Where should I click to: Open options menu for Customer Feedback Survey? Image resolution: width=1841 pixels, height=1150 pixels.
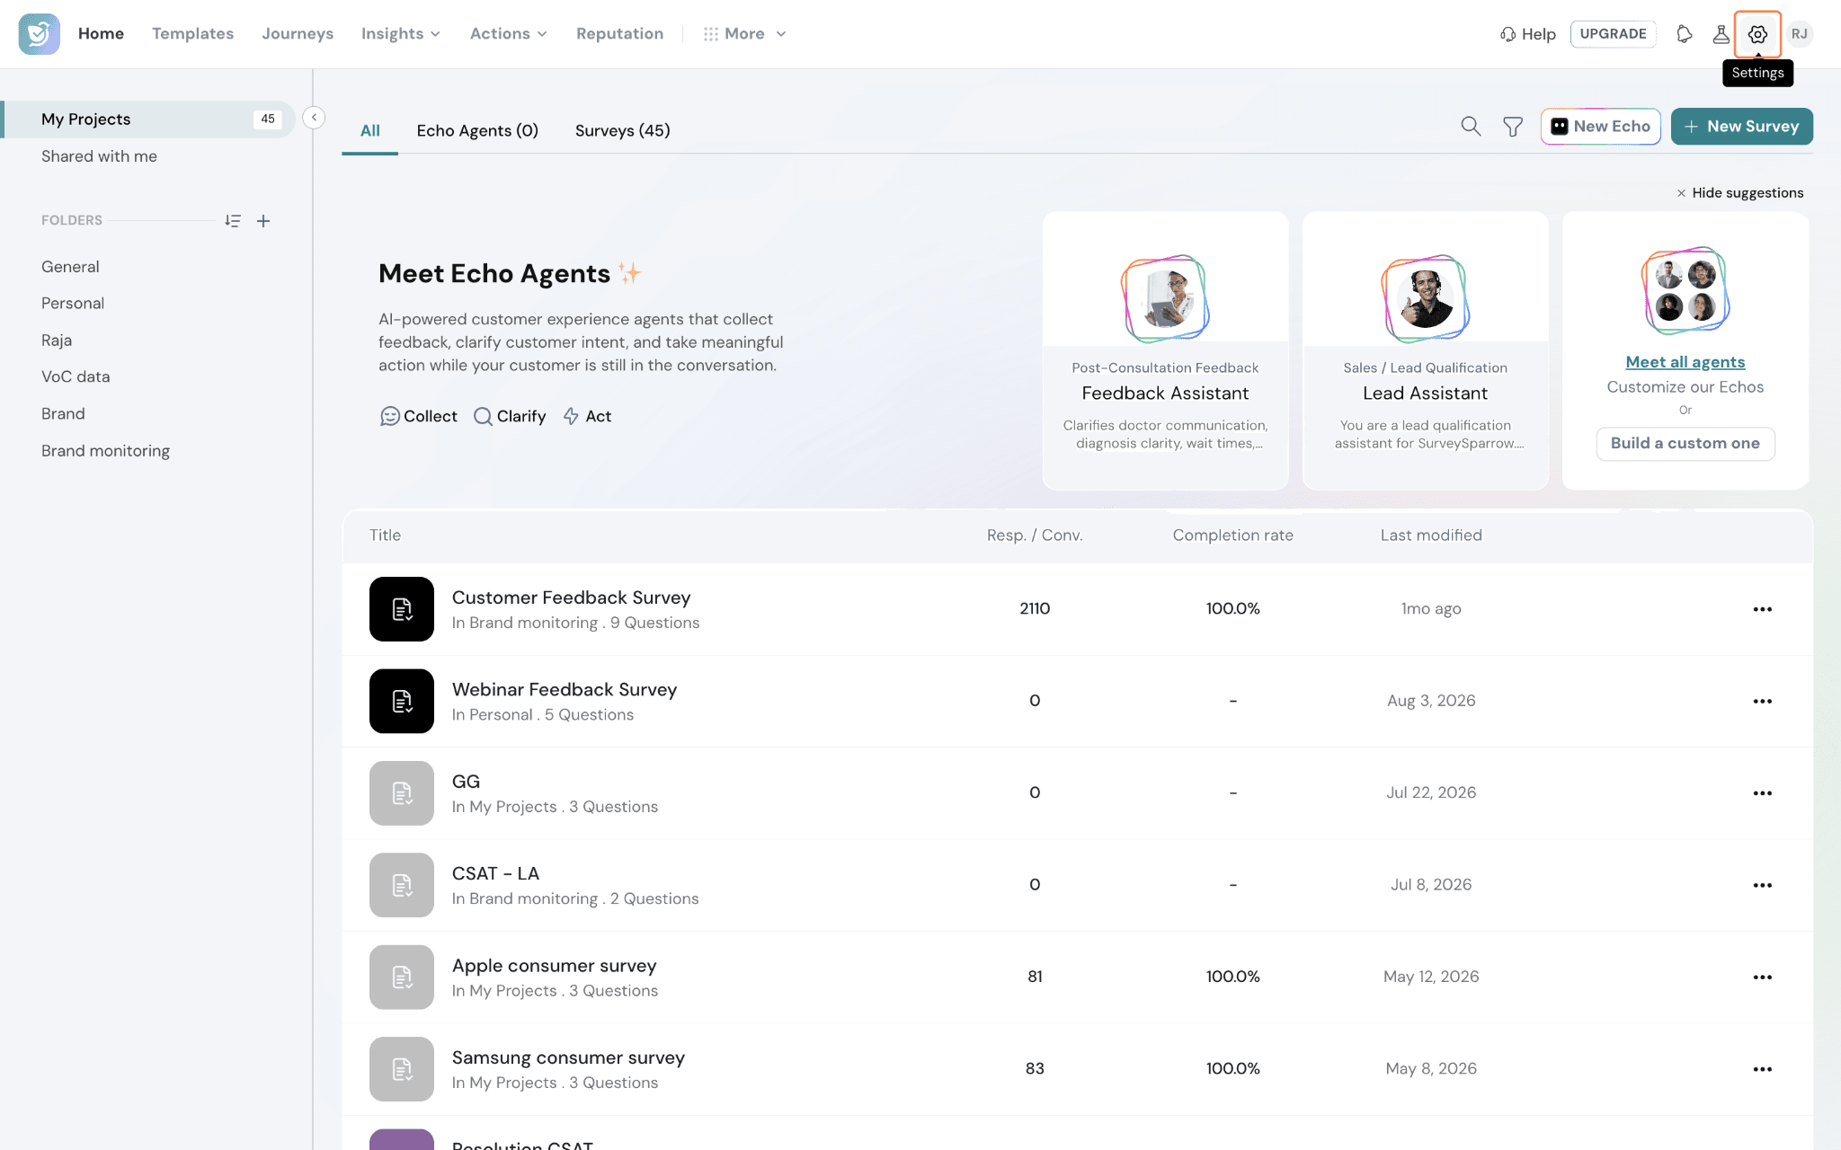(1762, 609)
